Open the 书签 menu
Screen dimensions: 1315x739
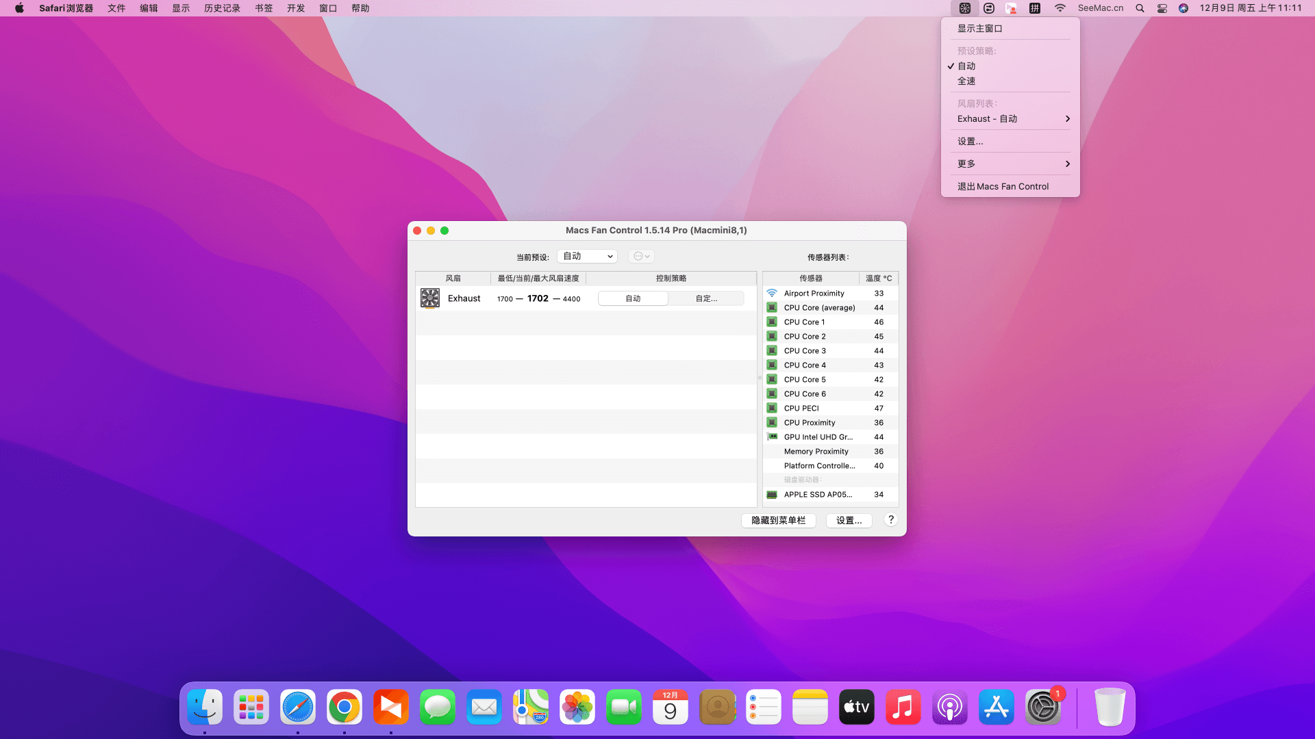click(264, 8)
